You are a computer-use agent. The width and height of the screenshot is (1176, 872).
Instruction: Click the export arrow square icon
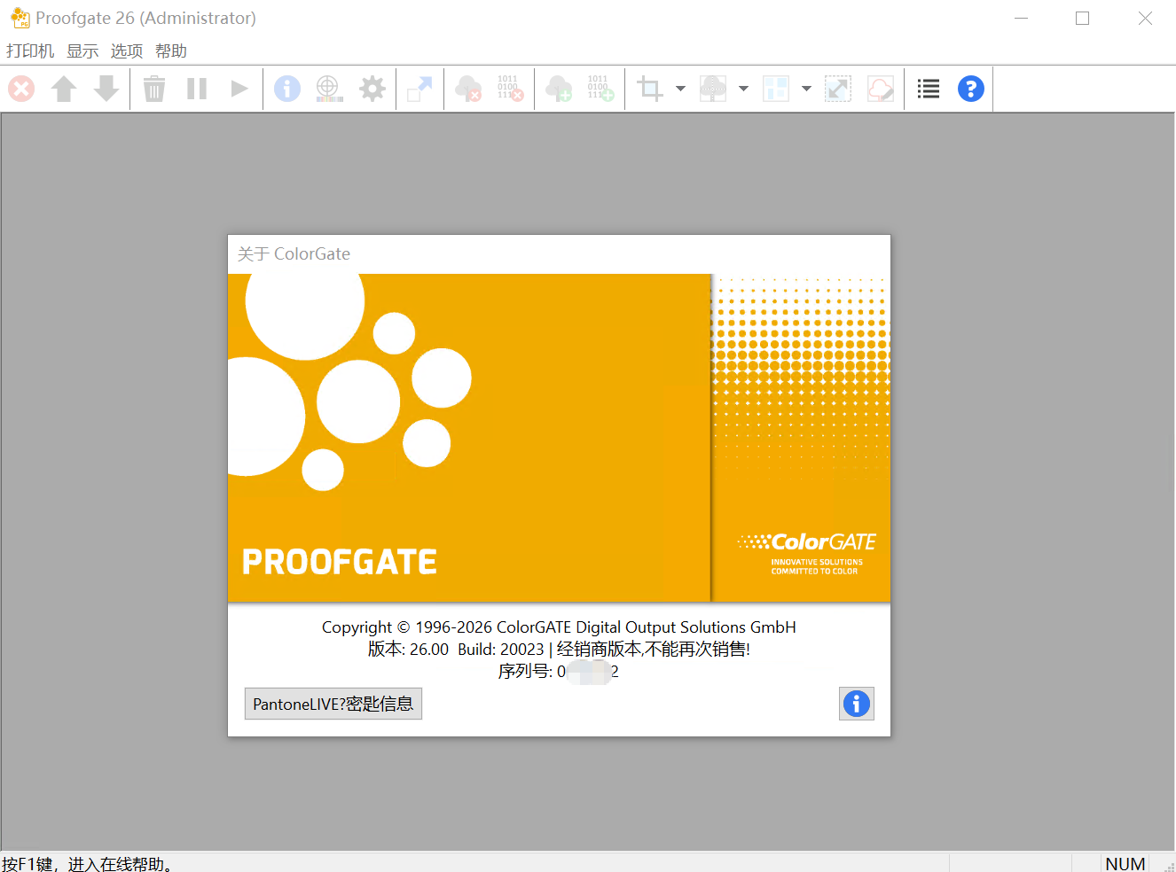(x=419, y=89)
